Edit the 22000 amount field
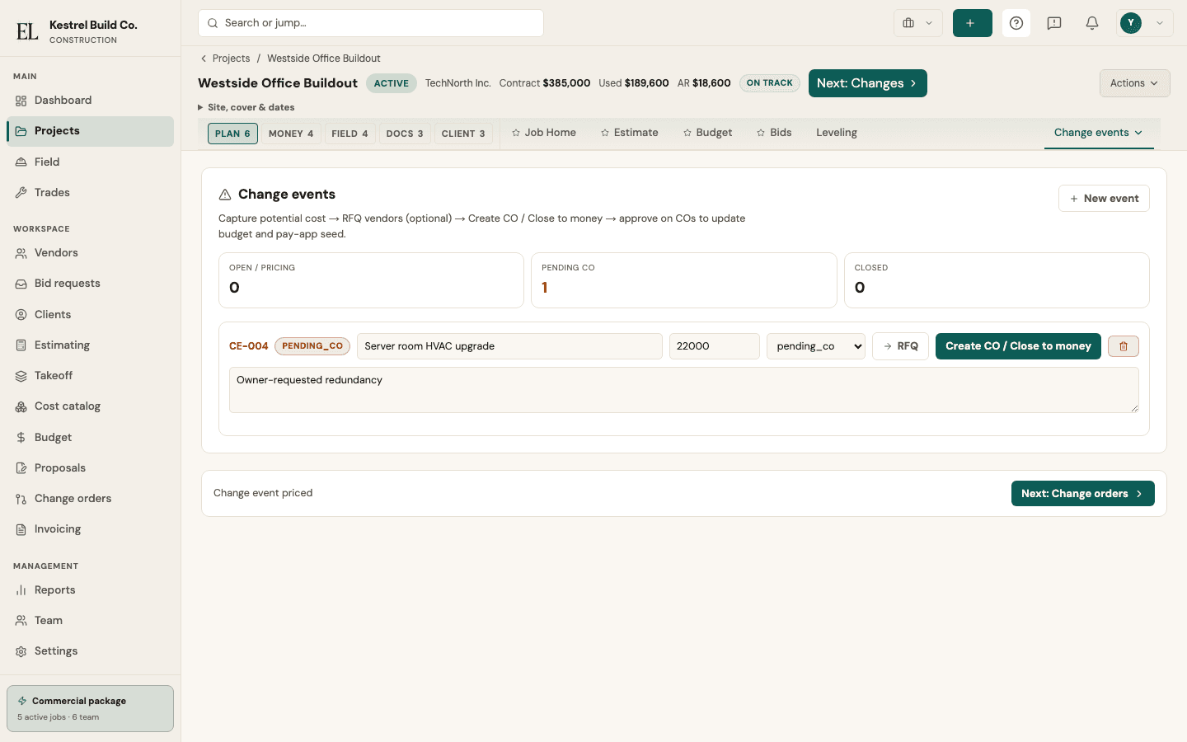 point(715,346)
